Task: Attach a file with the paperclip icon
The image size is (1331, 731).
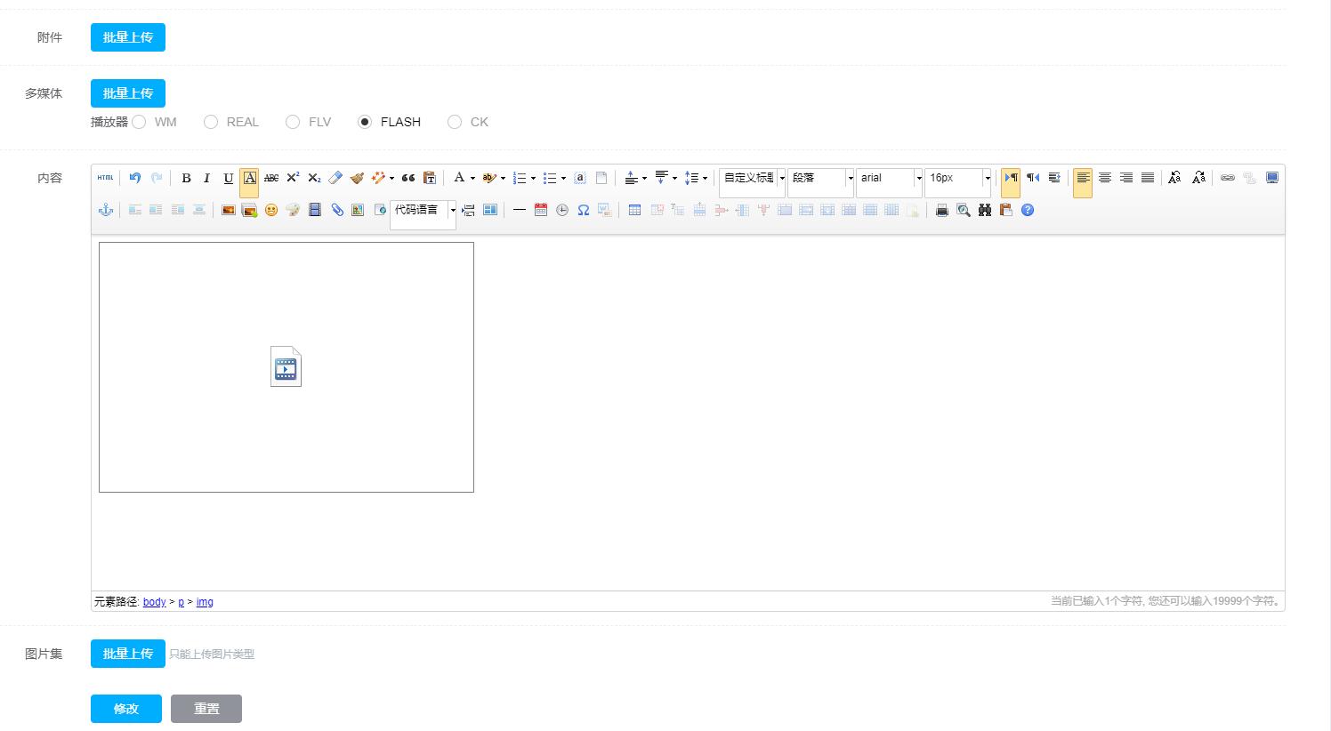Action: (x=337, y=210)
